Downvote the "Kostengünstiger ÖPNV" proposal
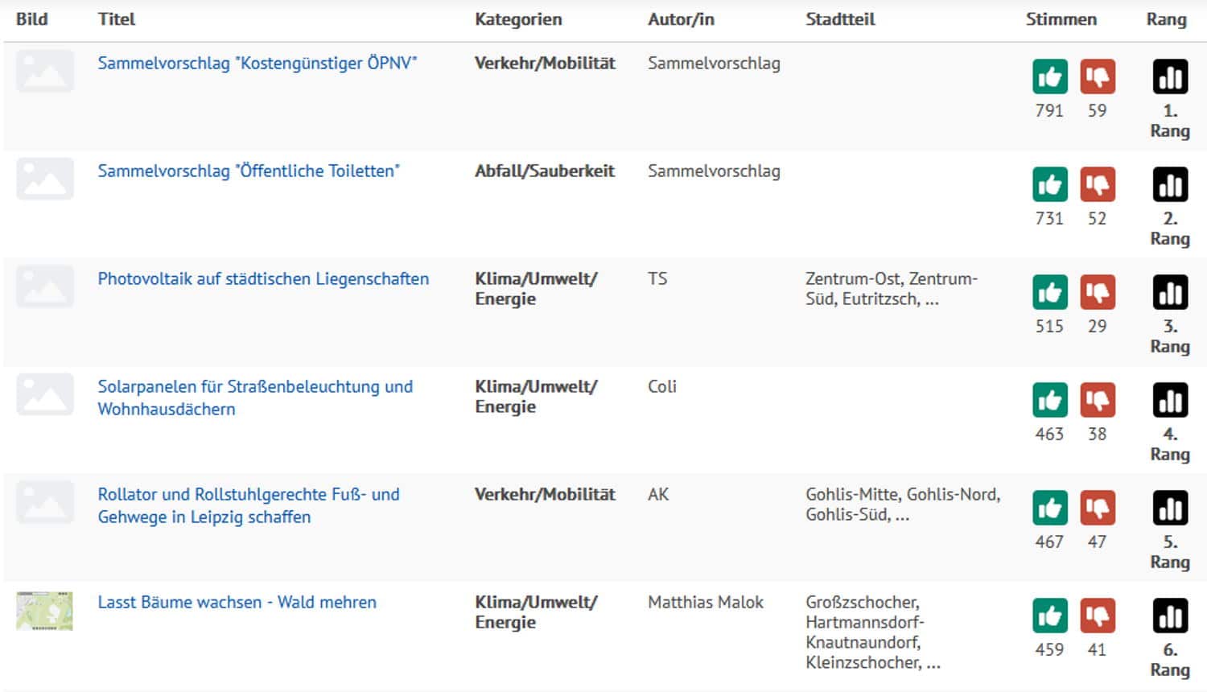Viewport: 1207px width, 692px height. point(1098,77)
